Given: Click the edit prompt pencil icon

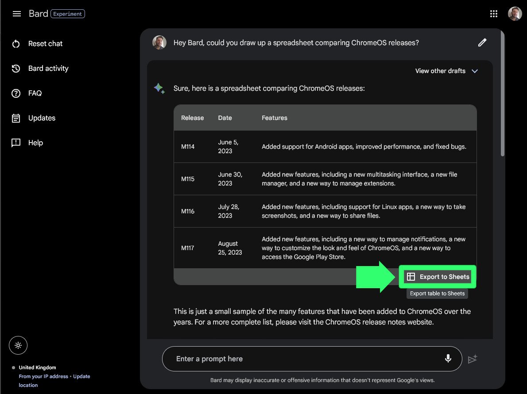Looking at the screenshot, I should [x=482, y=42].
